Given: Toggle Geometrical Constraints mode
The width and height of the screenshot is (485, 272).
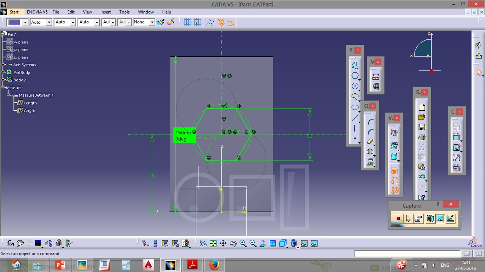Looking at the screenshot, I should tap(221, 22).
